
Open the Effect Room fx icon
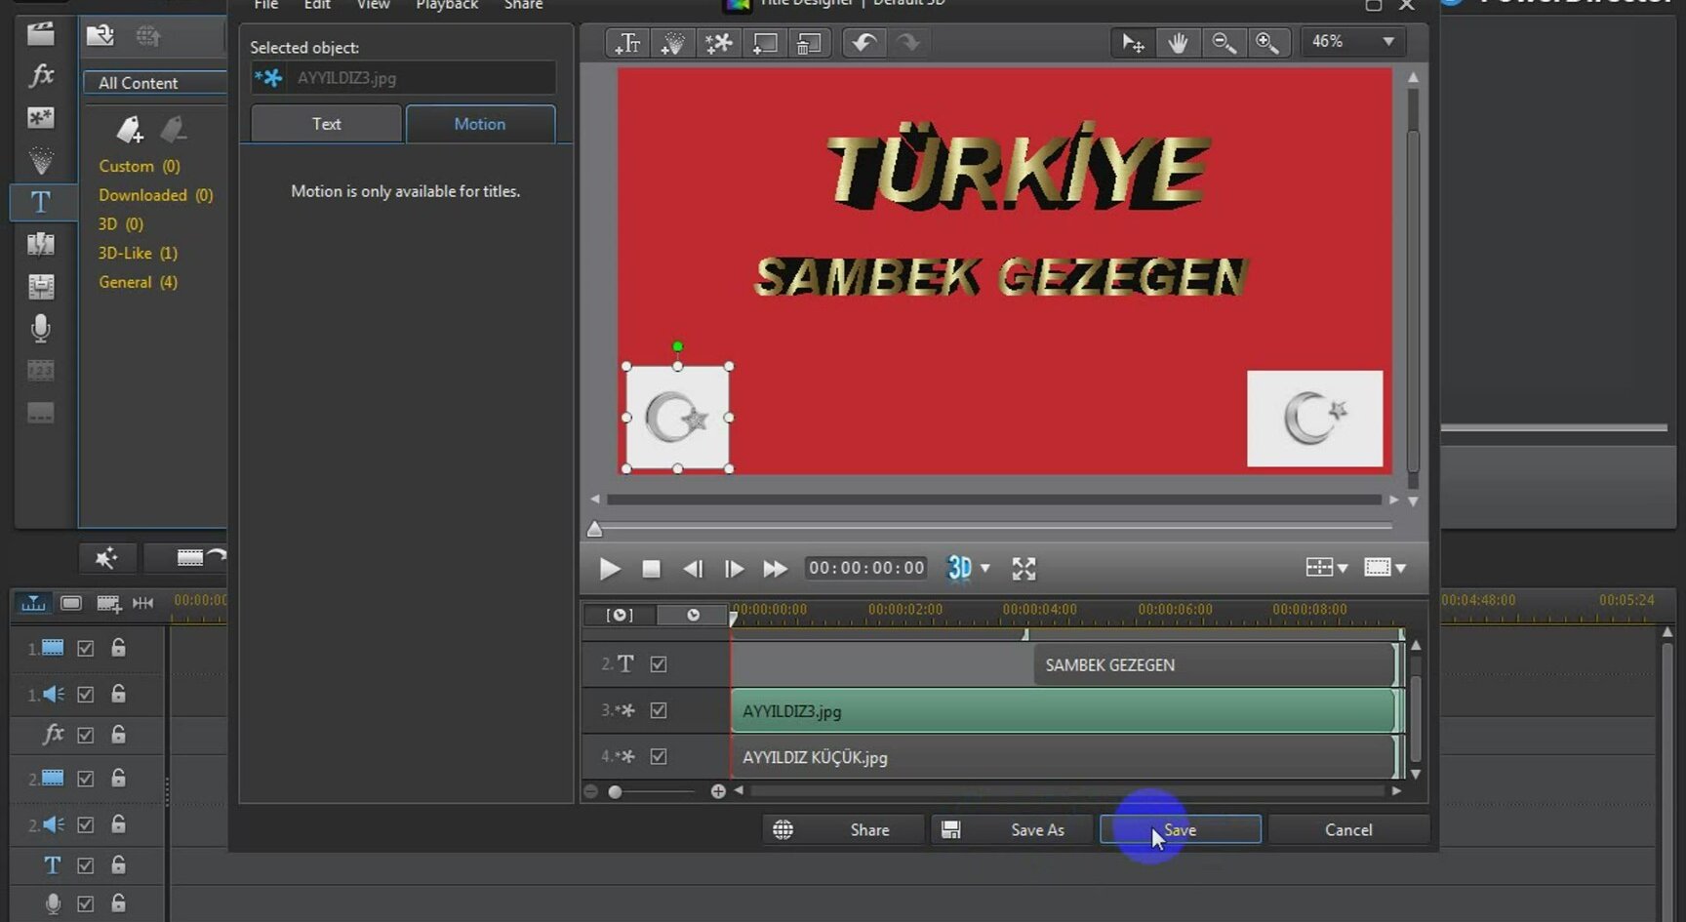(x=41, y=75)
